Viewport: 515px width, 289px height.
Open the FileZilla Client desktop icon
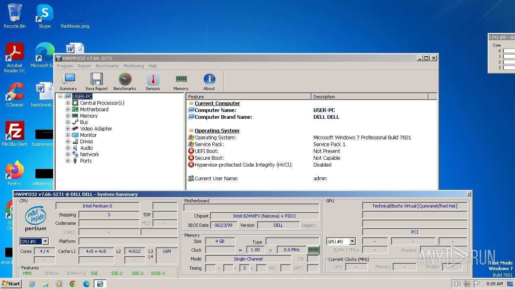click(14, 134)
